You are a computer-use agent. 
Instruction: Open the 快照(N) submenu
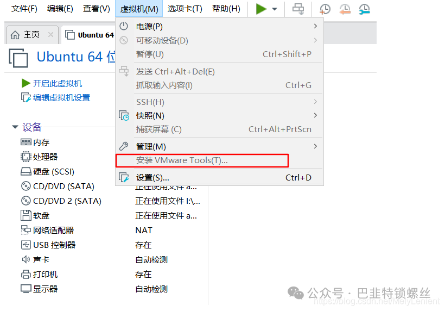(x=219, y=116)
